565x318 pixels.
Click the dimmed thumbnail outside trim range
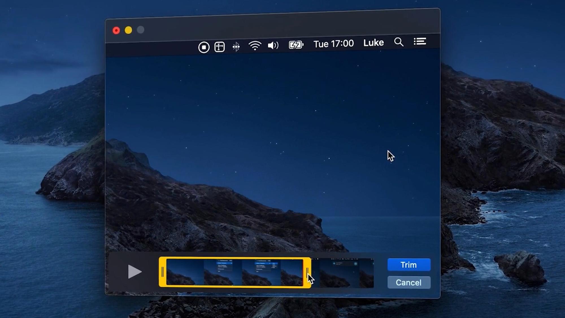339,273
